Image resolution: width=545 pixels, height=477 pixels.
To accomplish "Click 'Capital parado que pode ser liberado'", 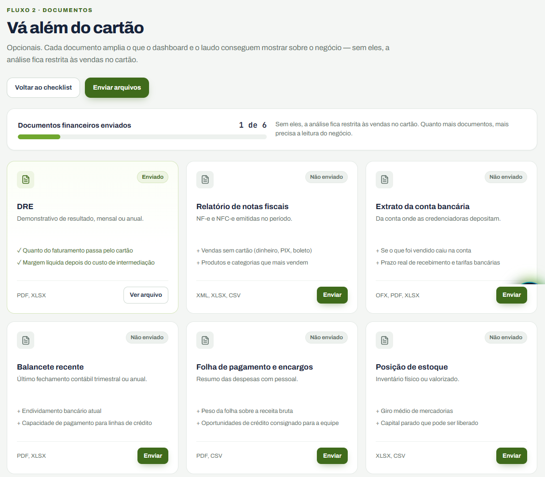I will point(427,423).
